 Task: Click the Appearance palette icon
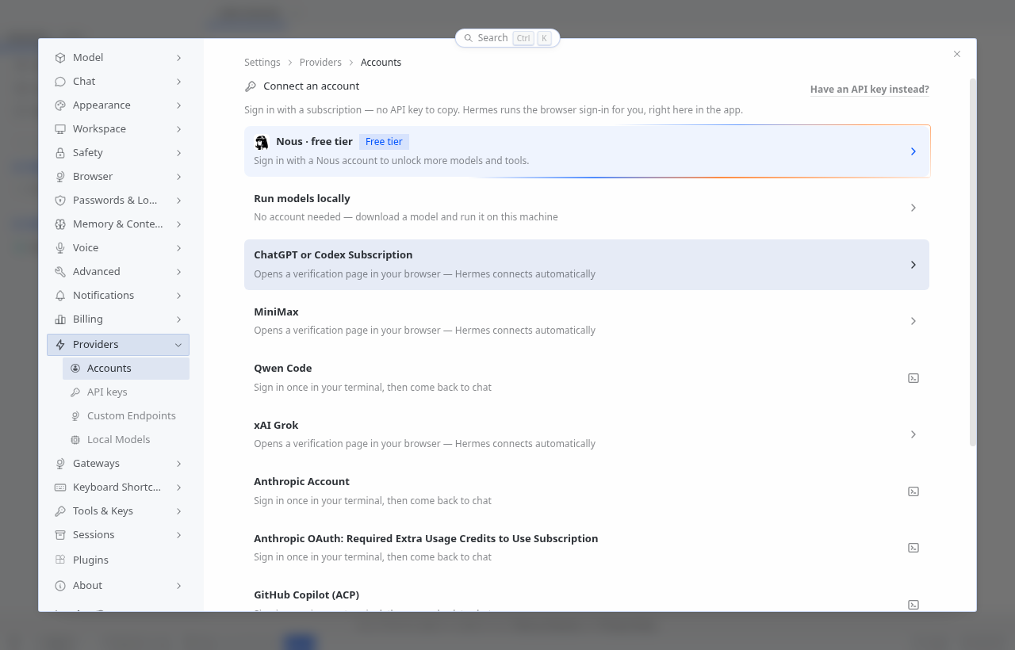pyautogui.click(x=60, y=105)
